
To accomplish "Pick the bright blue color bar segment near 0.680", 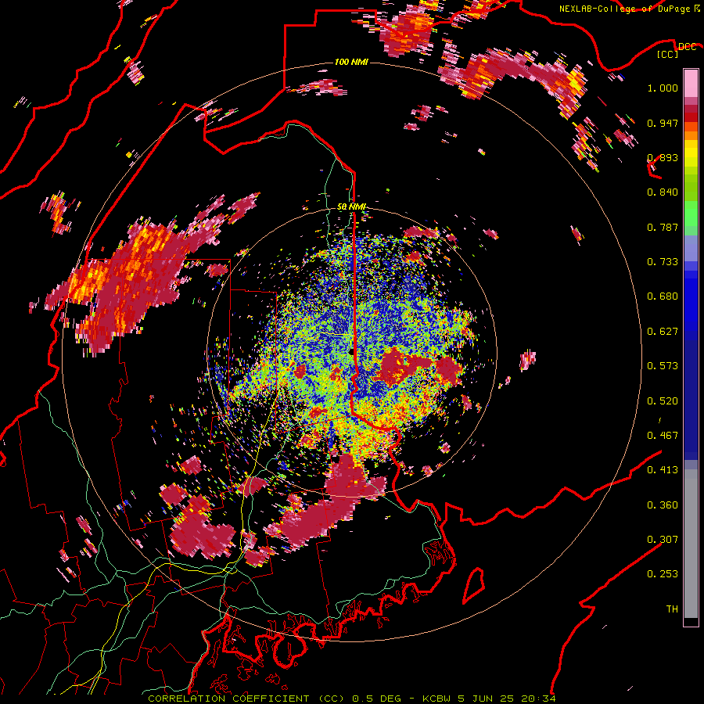I will coord(691,301).
